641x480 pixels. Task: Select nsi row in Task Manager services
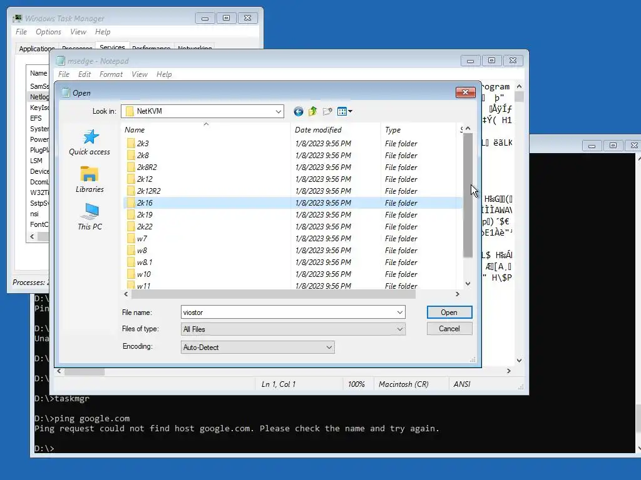pyautogui.click(x=39, y=214)
